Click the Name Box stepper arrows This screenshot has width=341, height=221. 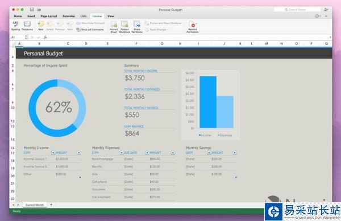[26, 37]
